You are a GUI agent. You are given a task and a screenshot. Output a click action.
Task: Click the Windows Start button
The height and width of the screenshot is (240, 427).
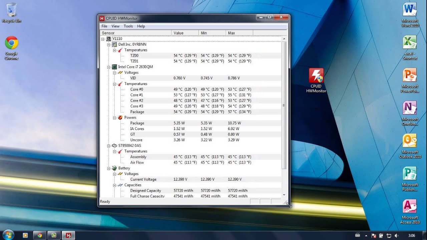[8, 235]
